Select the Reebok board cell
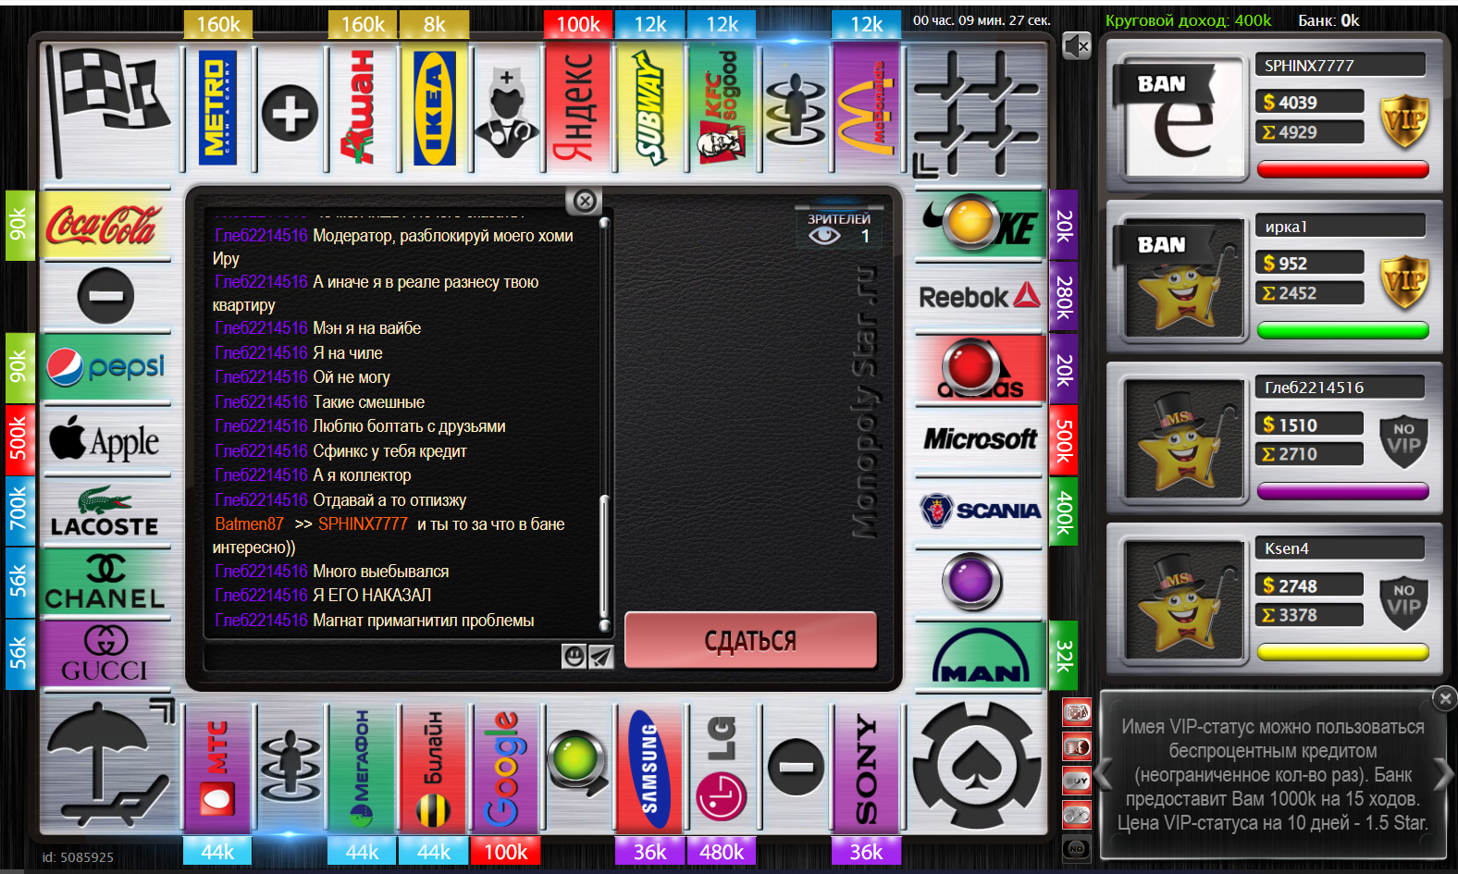The image size is (1458, 874). (981, 297)
